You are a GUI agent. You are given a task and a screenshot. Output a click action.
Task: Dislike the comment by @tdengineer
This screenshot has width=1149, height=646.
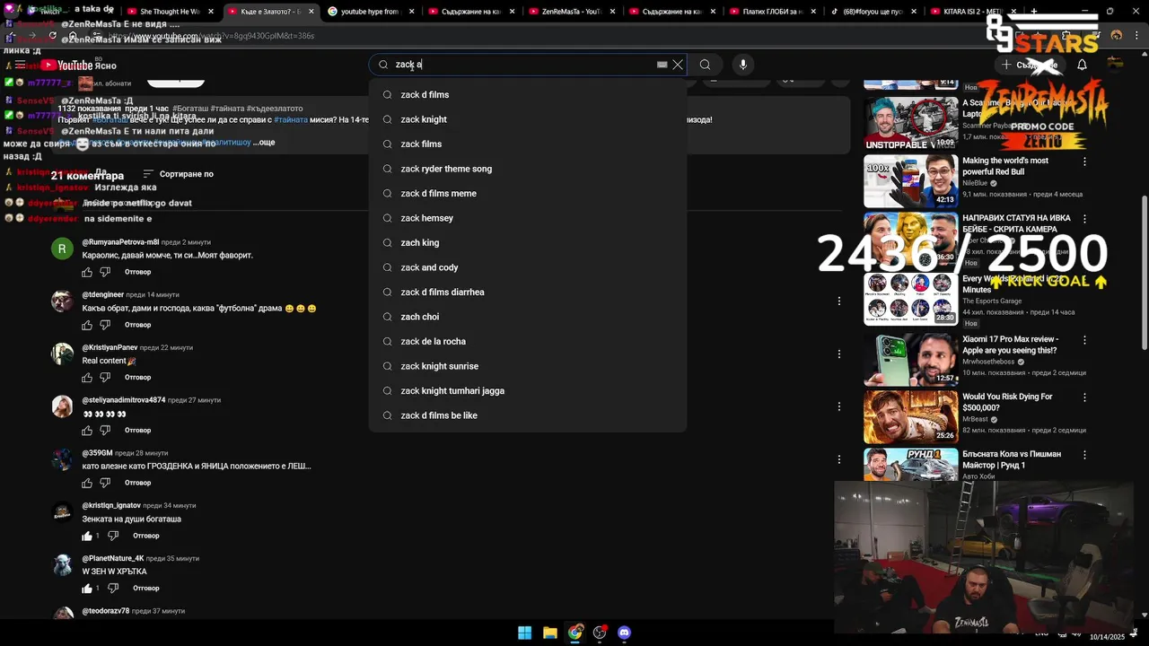point(104,325)
